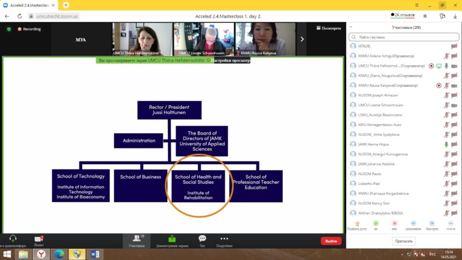The height and width of the screenshot is (260, 462).
Task: Collapse the participants panel chevron
Action: pyautogui.click(x=351, y=27)
